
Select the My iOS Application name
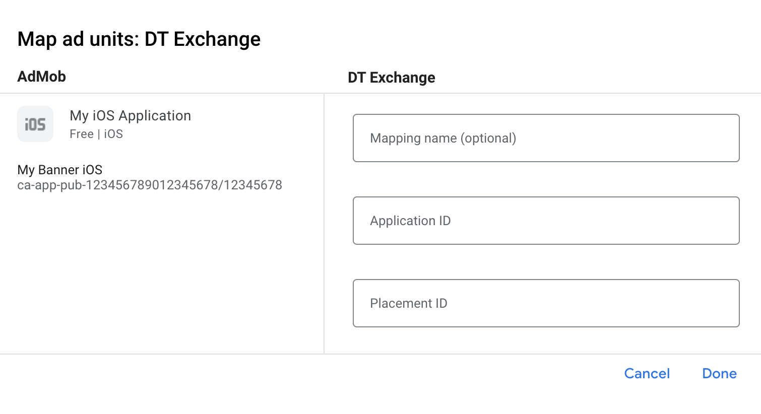click(x=130, y=116)
